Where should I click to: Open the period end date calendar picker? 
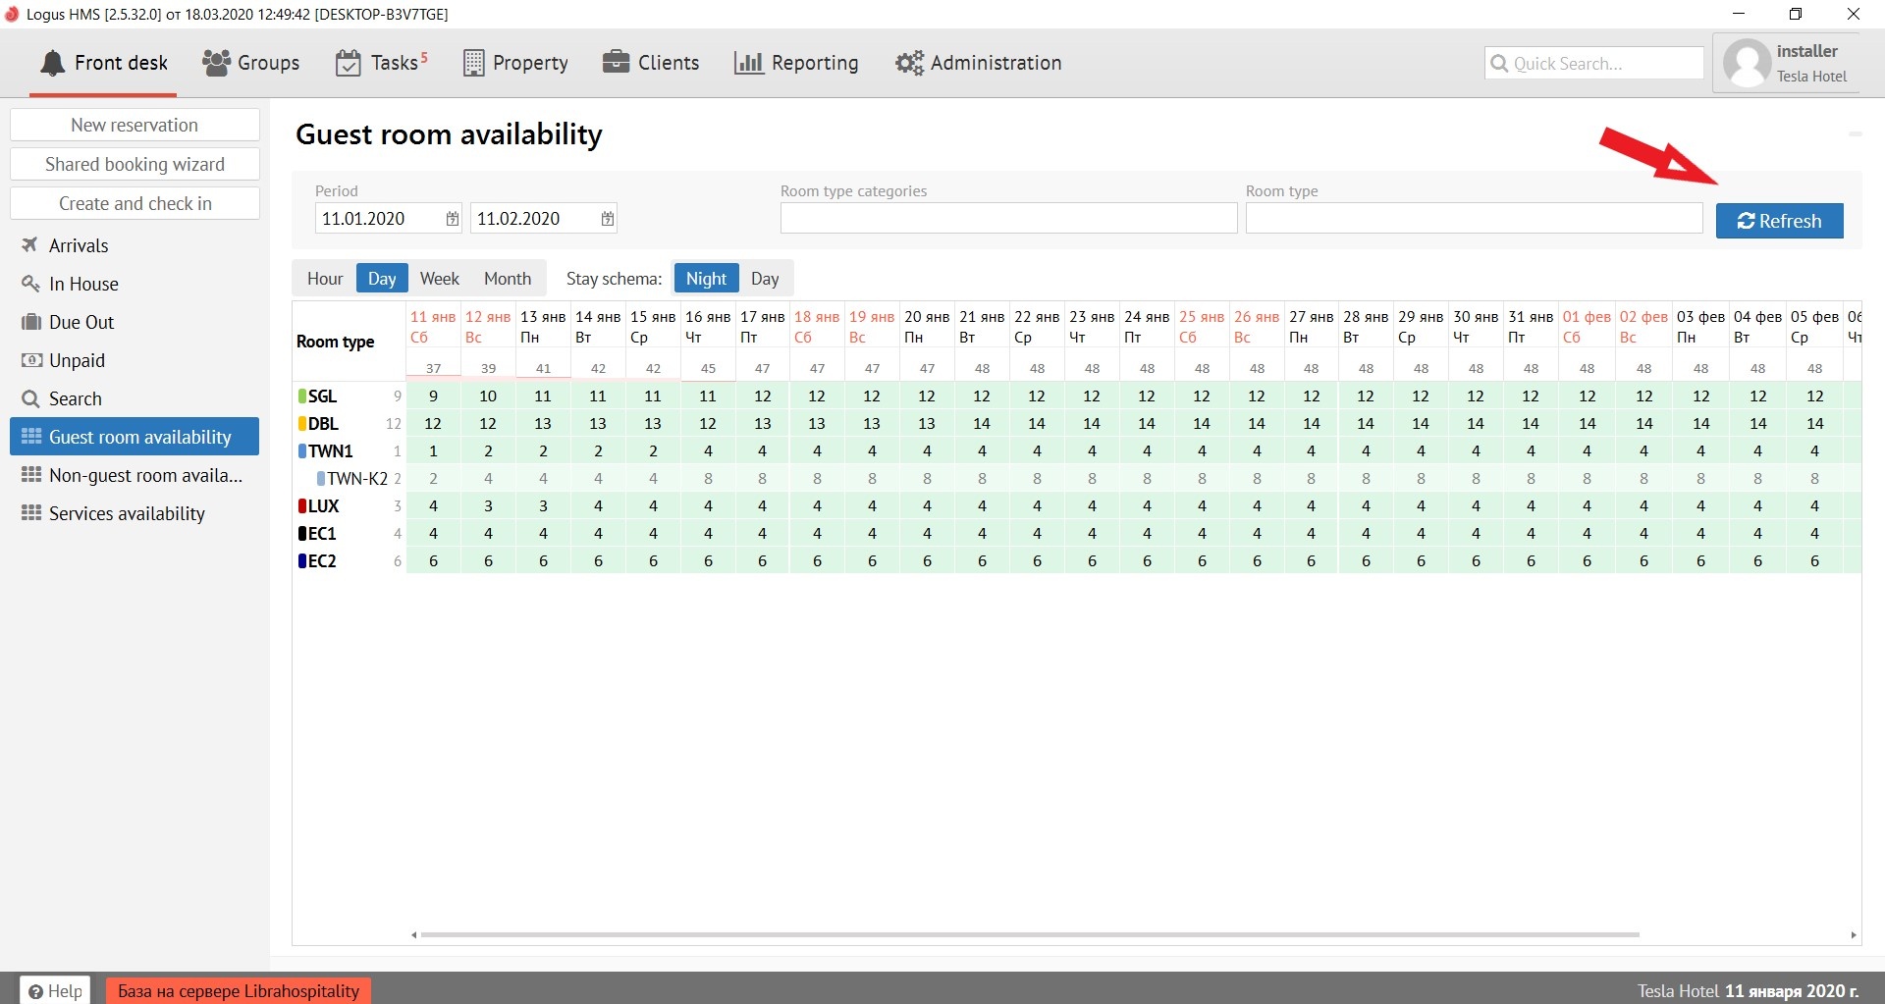click(608, 219)
